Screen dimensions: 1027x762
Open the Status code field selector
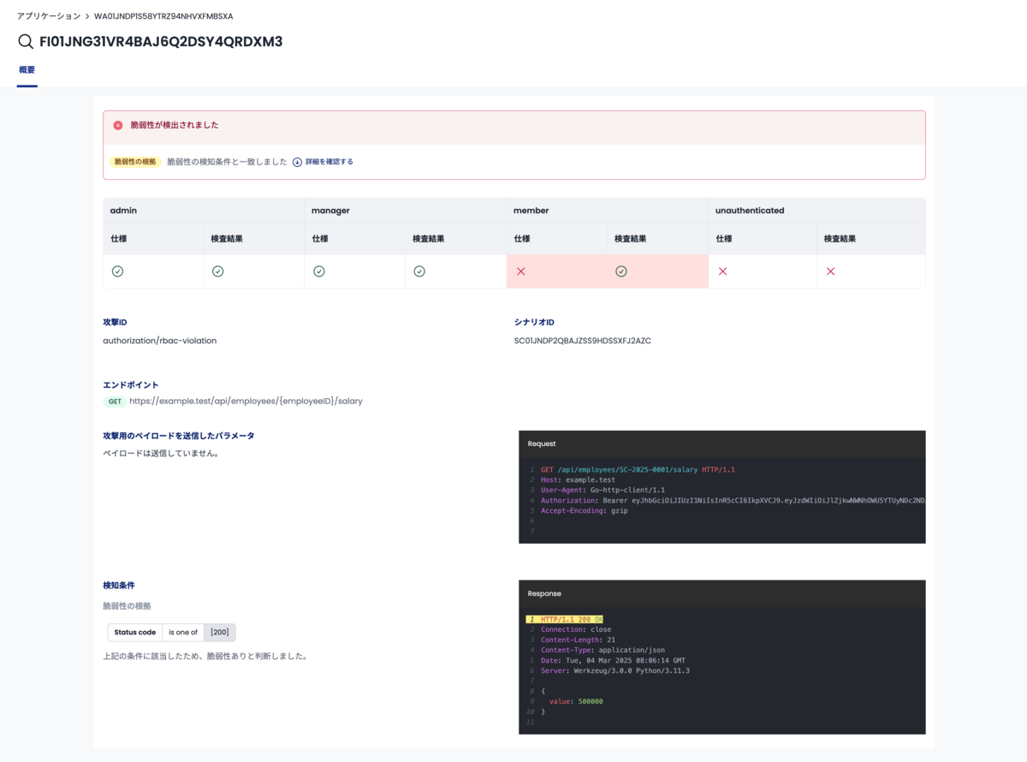(134, 633)
